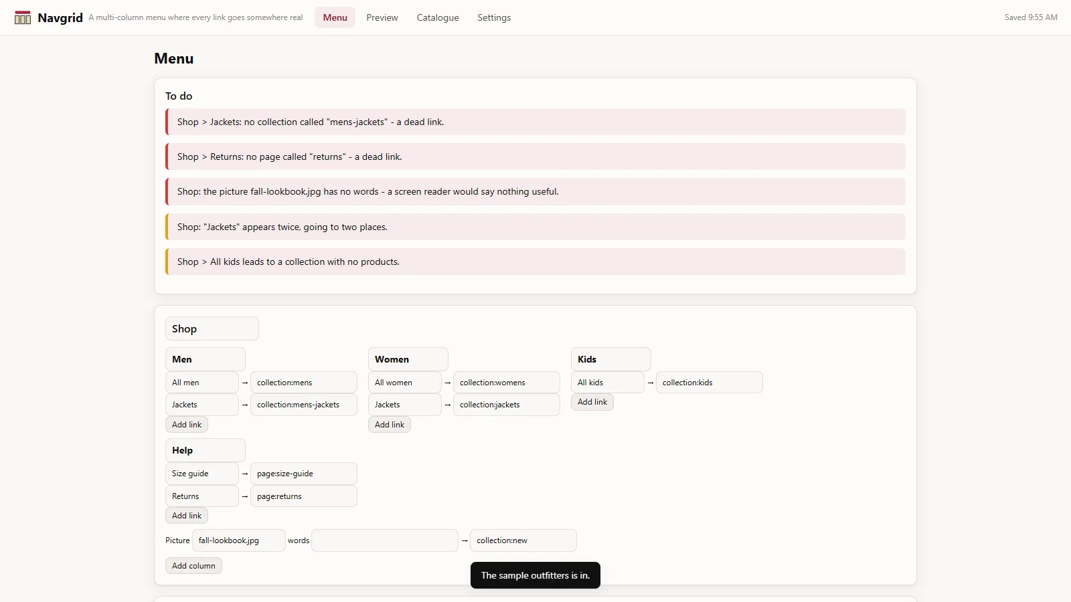Click the Add column button
The image size is (1071, 602).
click(193, 565)
